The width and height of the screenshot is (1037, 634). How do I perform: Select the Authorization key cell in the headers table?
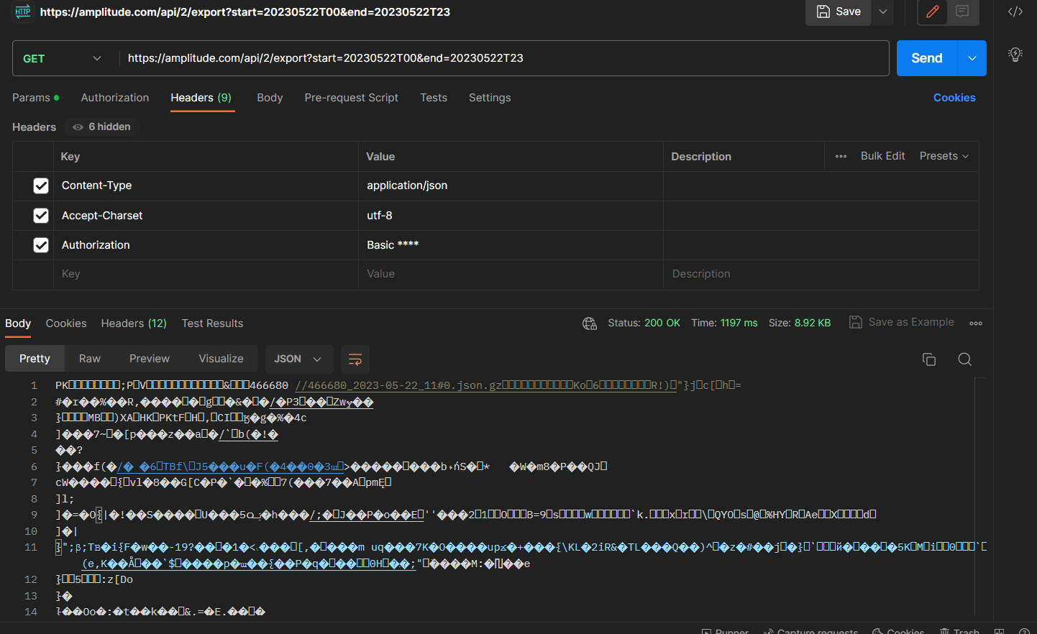[x=206, y=245]
